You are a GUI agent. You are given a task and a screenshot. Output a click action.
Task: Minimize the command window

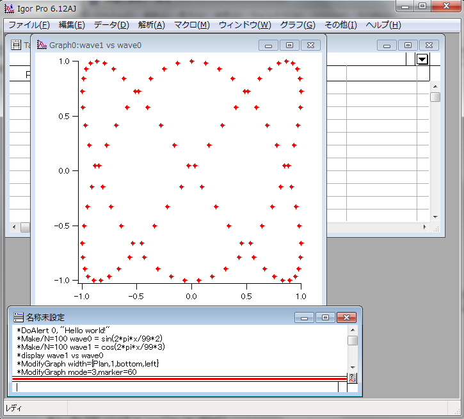pyautogui.click(x=305, y=317)
